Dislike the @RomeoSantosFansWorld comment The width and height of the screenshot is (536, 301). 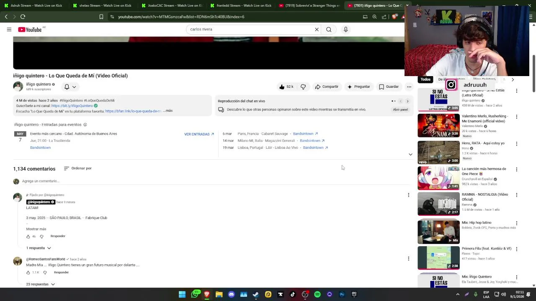point(45,273)
